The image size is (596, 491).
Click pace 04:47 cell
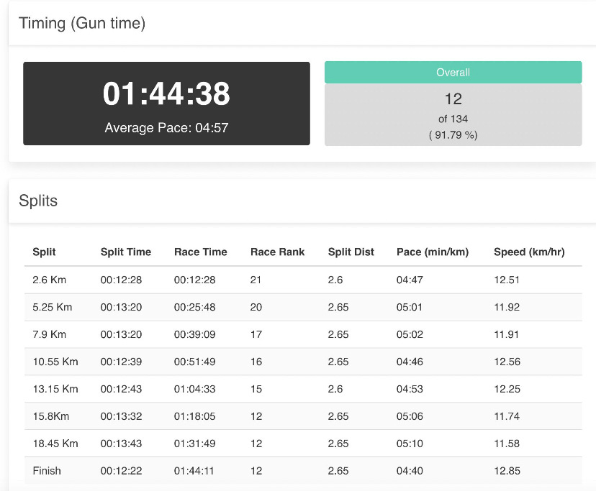tap(410, 280)
